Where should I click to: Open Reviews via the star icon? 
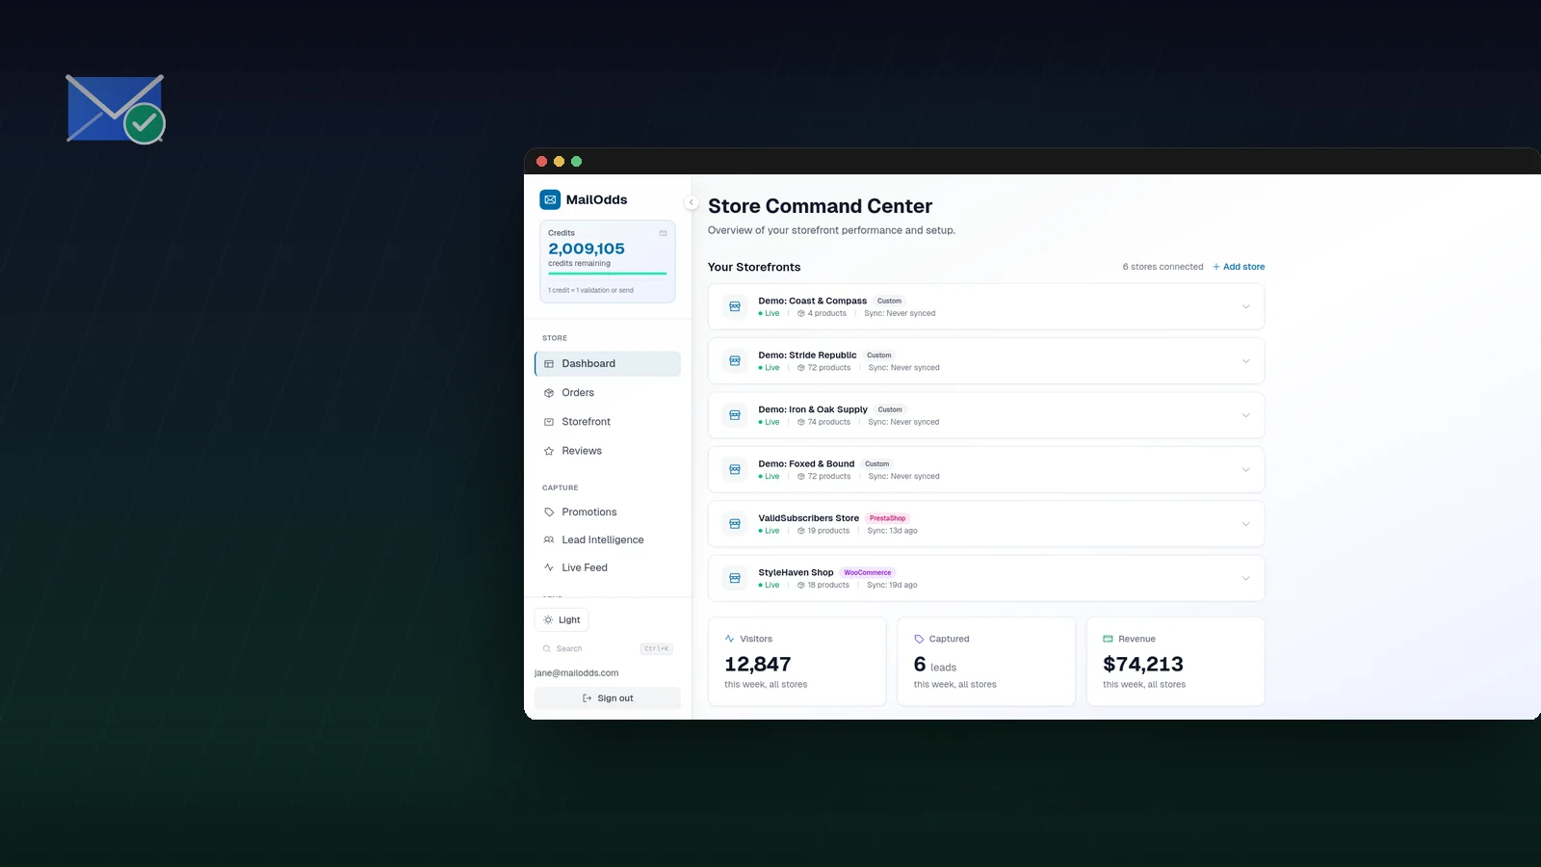549,450
